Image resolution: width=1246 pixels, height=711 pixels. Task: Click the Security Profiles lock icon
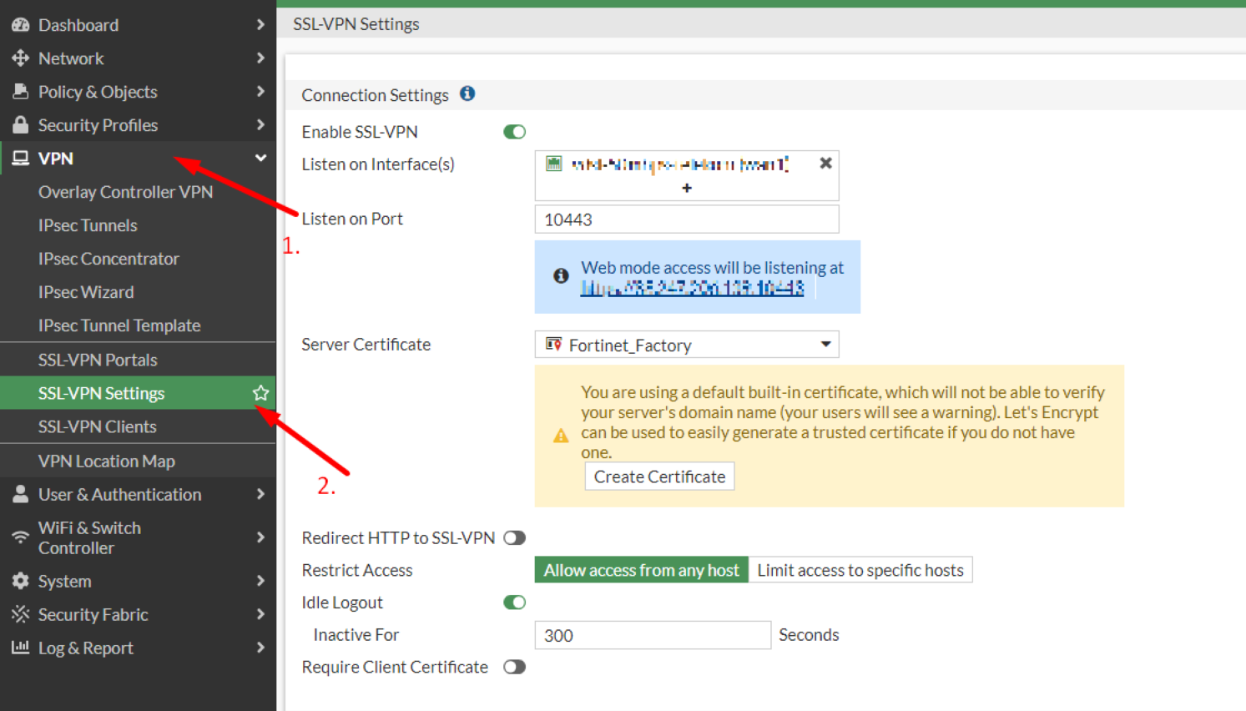click(20, 125)
